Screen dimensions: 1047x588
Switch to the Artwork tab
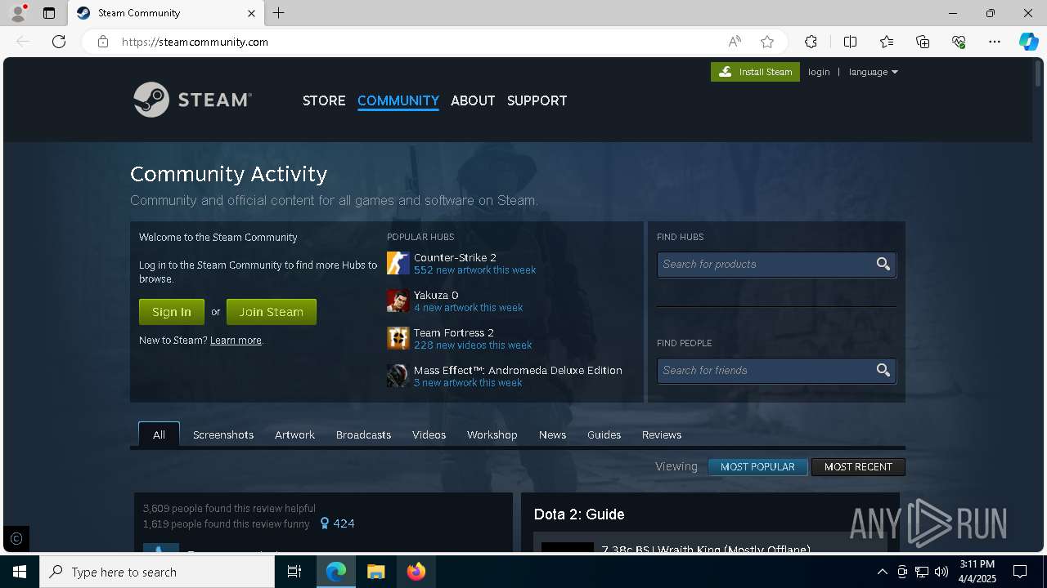coord(294,434)
